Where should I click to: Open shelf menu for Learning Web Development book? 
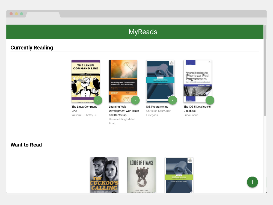coord(135,100)
